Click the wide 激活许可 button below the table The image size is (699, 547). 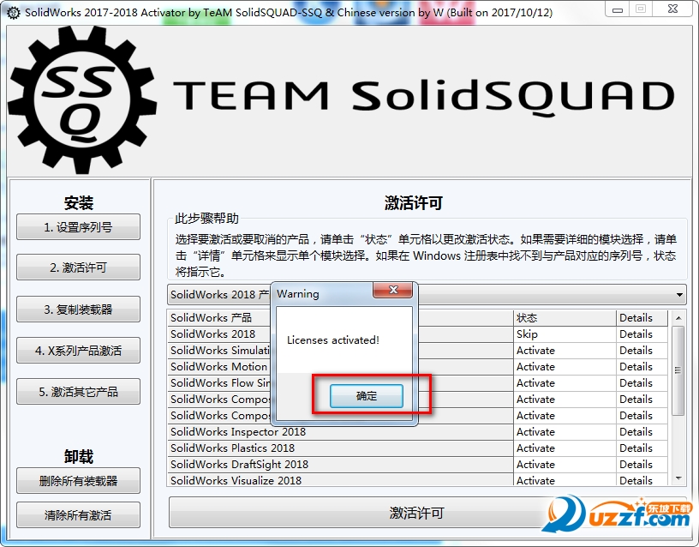point(416,513)
